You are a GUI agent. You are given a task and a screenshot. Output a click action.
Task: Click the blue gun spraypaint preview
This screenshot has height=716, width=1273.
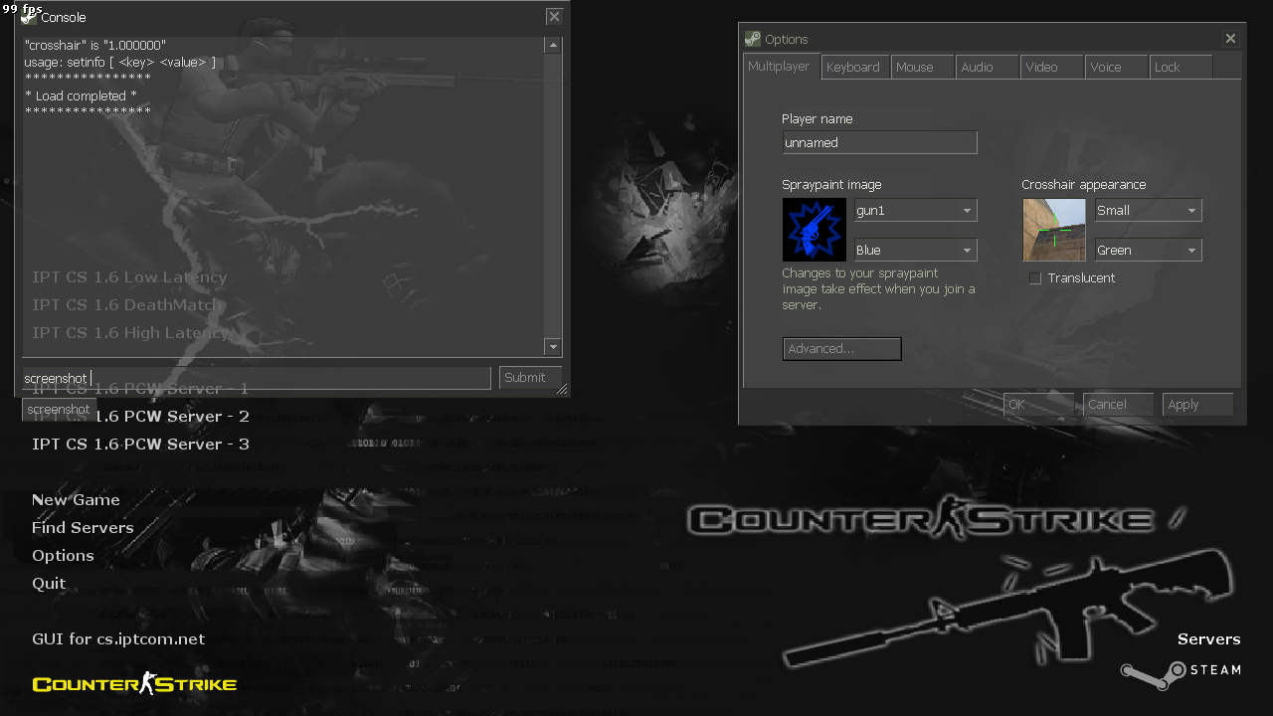tap(814, 230)
